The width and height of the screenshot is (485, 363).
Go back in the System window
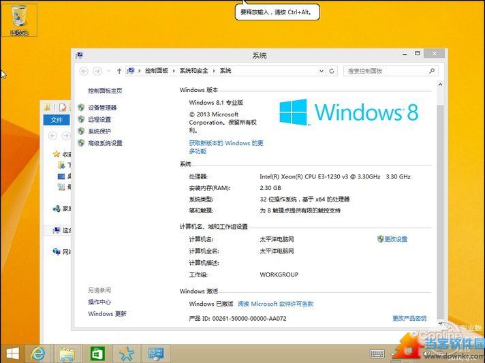84,71
